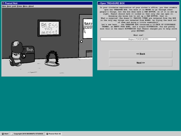
Task: Click the office door knob
Action: click(x=81, y=41)
